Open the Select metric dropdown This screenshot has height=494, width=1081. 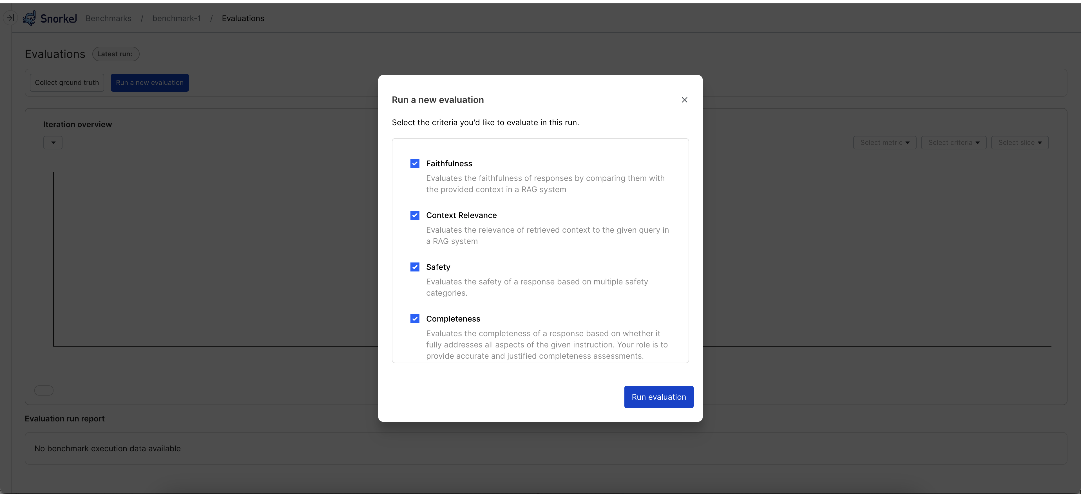point(885,143)
